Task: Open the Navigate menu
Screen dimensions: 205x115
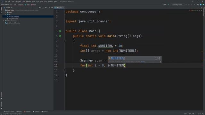Action: pos(18,2)
